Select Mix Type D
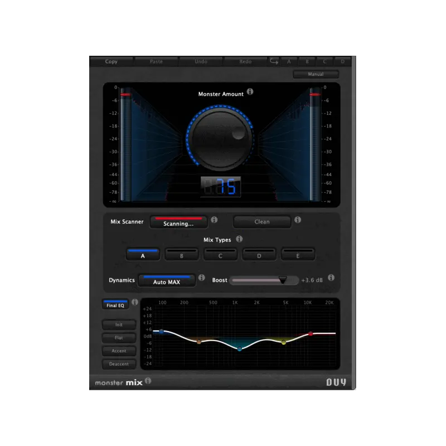Screen dimensions: 446x446 click(259, 254)
